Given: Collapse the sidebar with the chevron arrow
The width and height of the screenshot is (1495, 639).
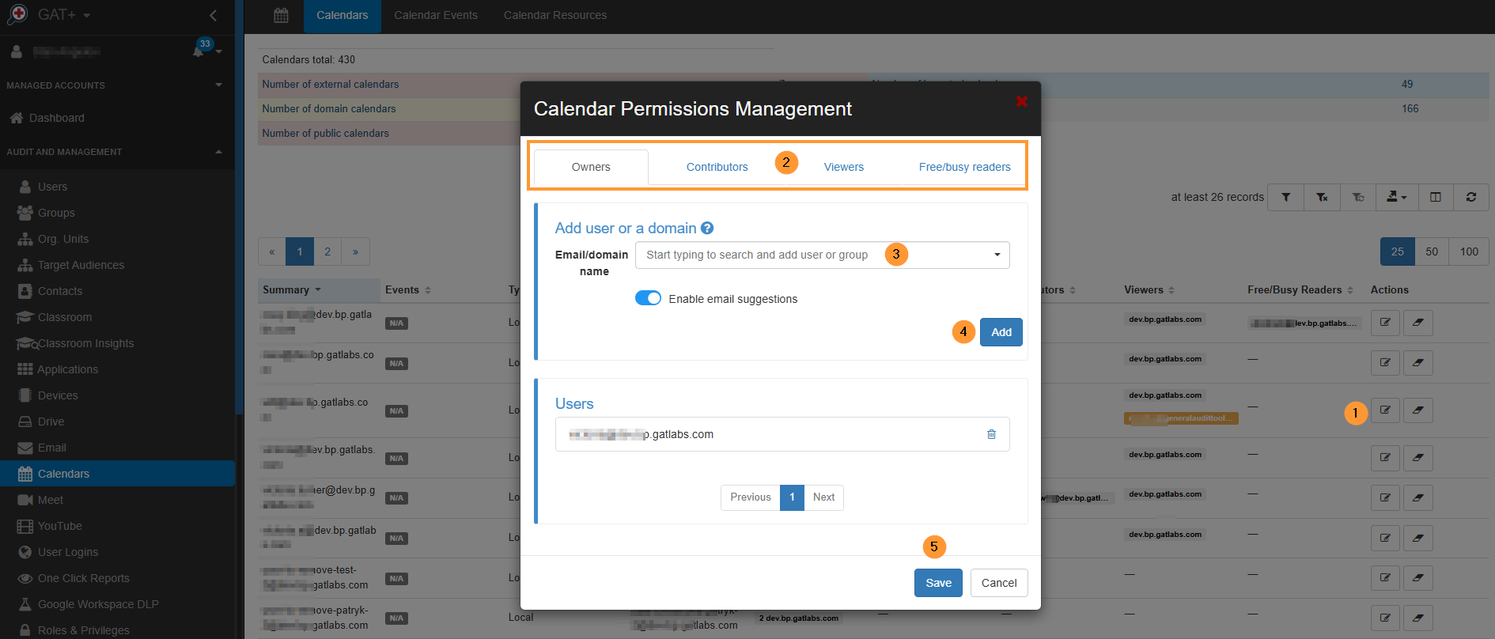Looking at the screenshot, I should [213, 15].
